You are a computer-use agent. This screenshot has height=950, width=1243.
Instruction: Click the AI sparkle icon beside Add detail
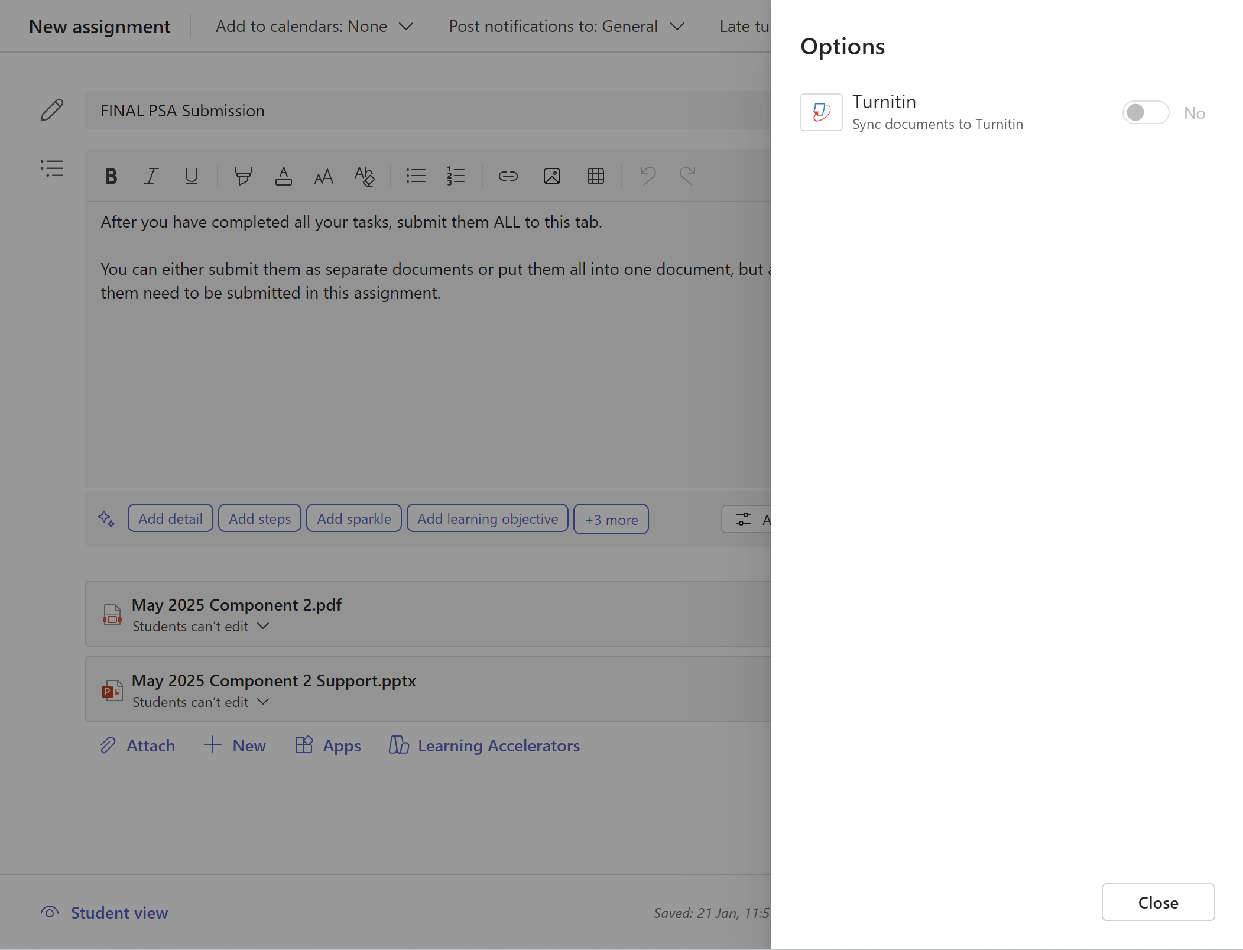pyautogui.click(x=106, y=518)
